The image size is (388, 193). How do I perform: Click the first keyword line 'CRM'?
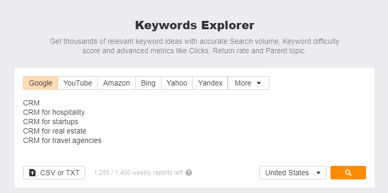point(31,103)
